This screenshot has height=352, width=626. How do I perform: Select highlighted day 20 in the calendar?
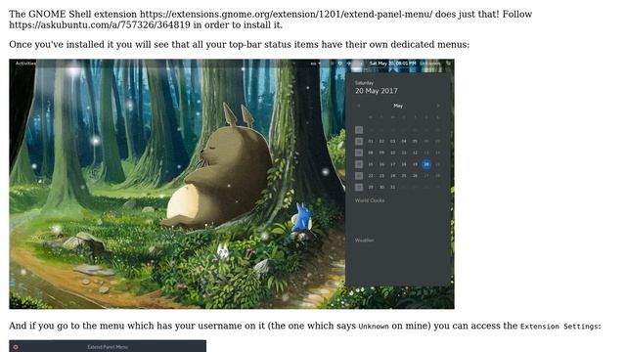426,164
